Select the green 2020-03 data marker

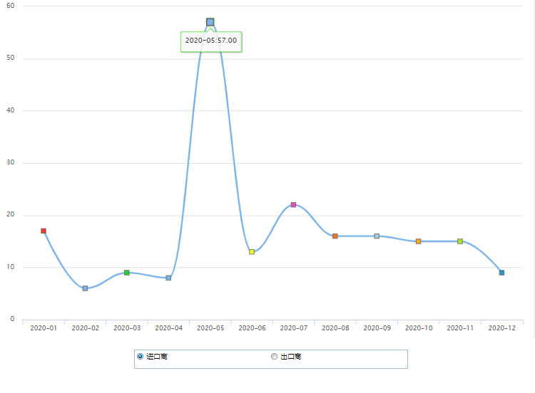[127, 273]
